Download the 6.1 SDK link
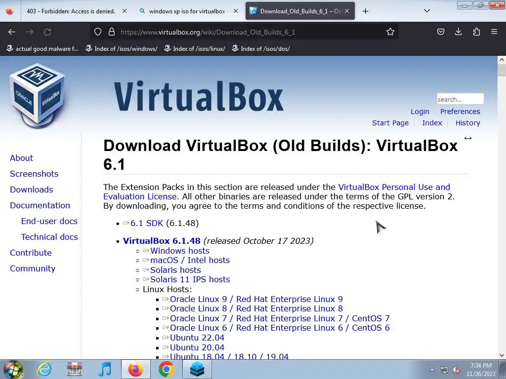This screenshot has height=379, width=506. coord(147,223)
